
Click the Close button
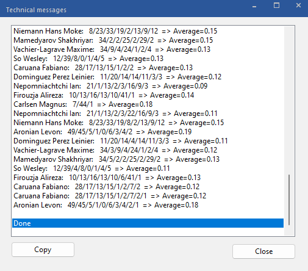click(263, 251)
